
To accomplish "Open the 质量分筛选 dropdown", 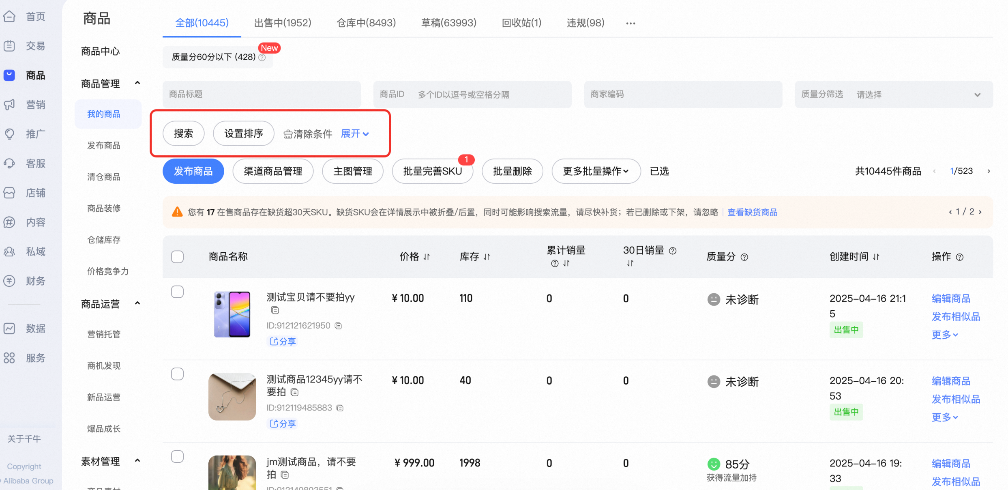I will [x=894, y=95].
